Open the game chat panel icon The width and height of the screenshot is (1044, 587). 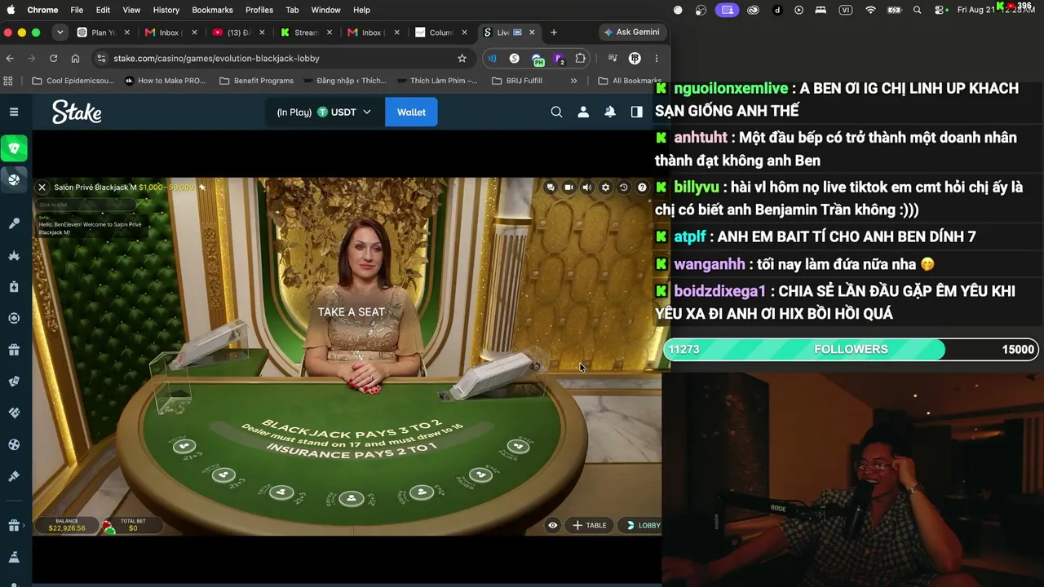point(551,188)
